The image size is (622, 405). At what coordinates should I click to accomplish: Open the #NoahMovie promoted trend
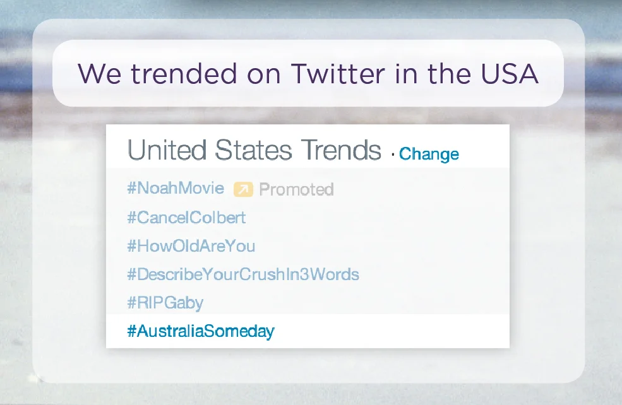click(x=176, y=188)
